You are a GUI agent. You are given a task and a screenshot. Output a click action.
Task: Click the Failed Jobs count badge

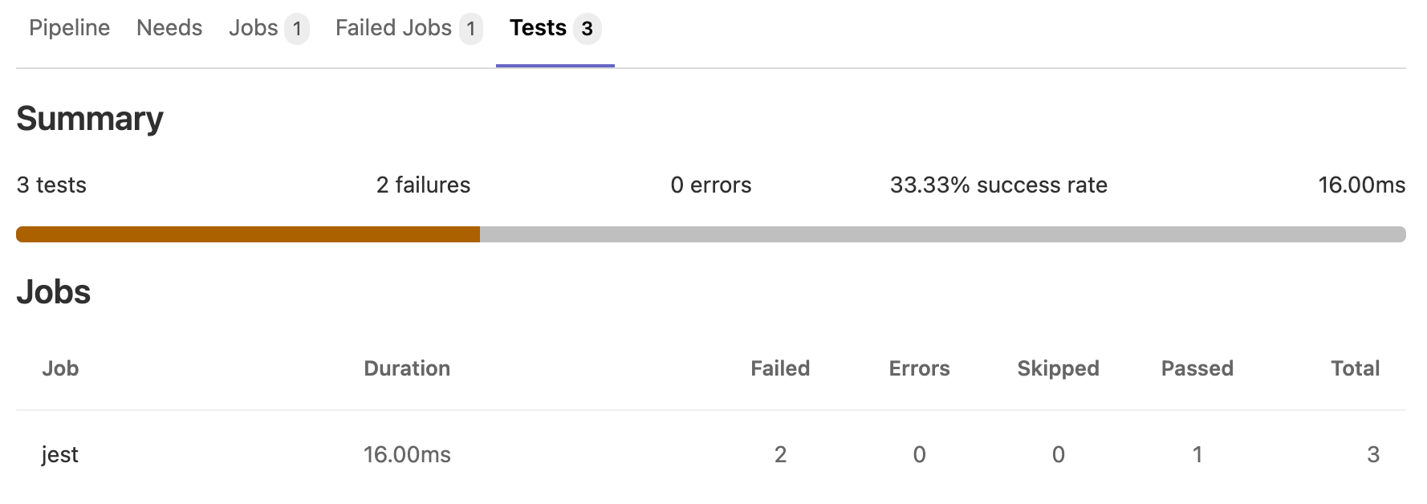click(x=471, y=28)
